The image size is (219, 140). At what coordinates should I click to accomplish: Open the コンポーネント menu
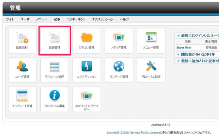tap(76, 19)
